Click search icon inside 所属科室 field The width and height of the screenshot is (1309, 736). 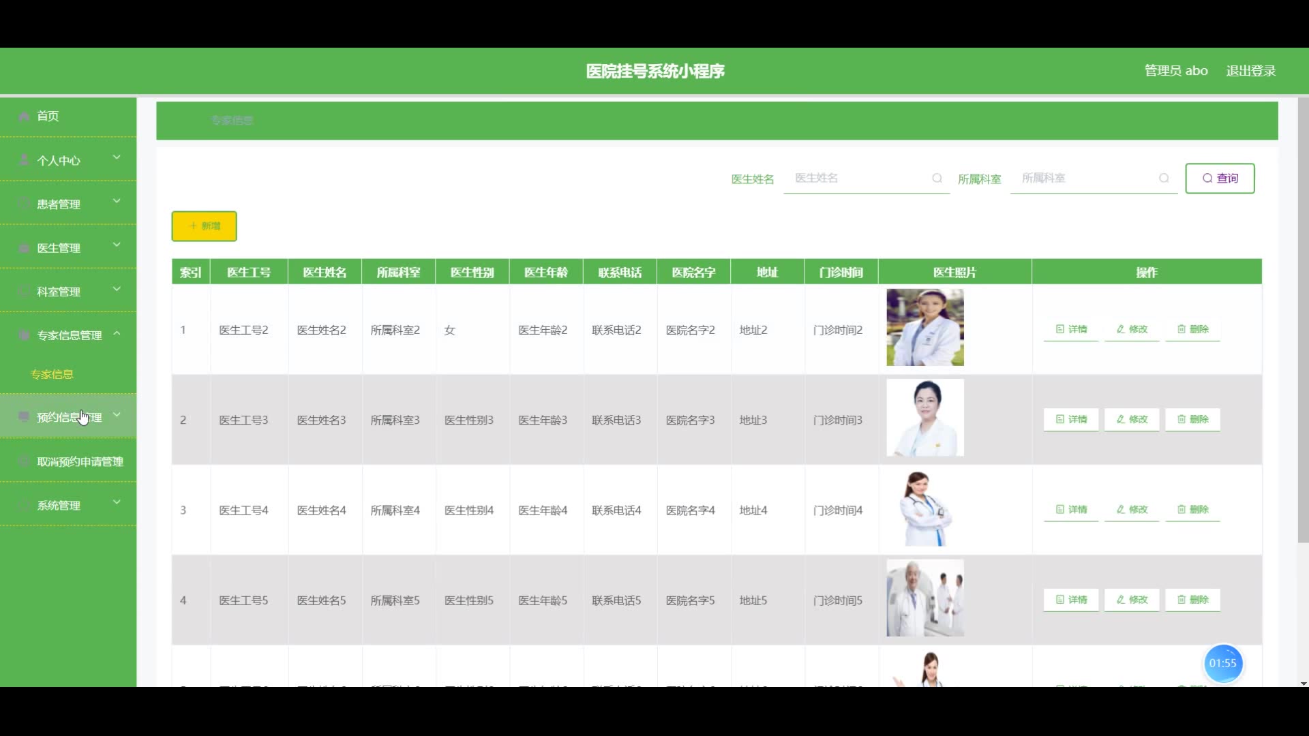1164,178
